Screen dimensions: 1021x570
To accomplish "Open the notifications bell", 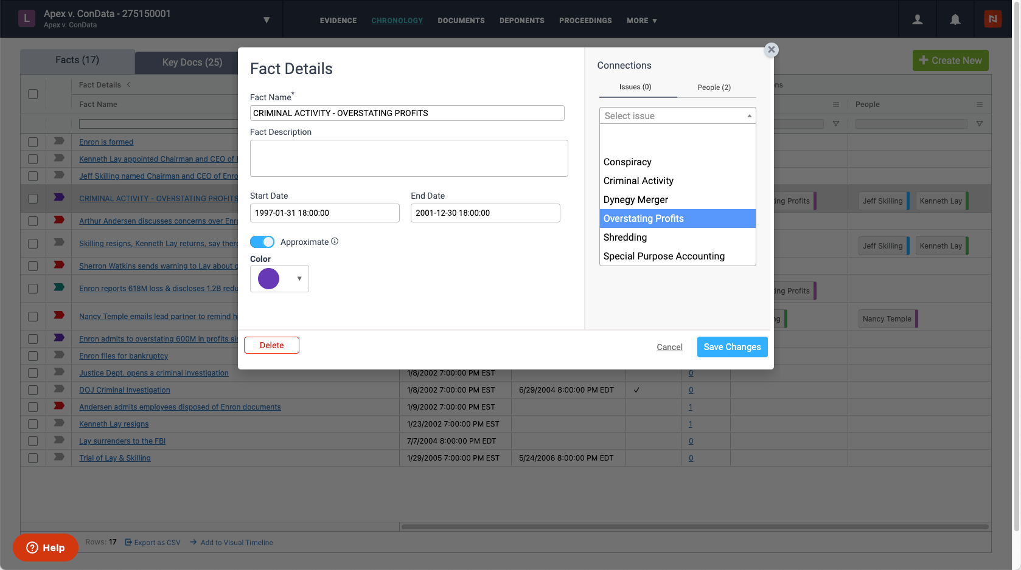I will coord(955,19).
